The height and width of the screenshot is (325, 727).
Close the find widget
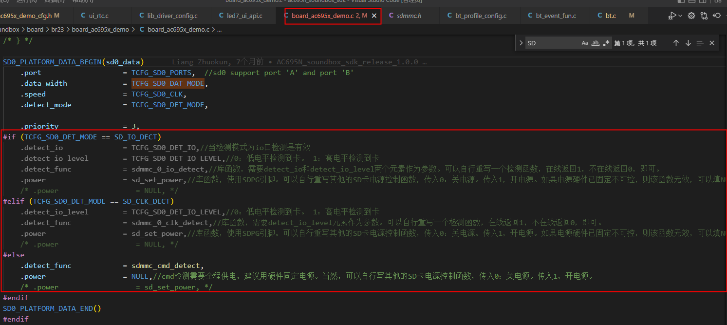click(712, 43)
